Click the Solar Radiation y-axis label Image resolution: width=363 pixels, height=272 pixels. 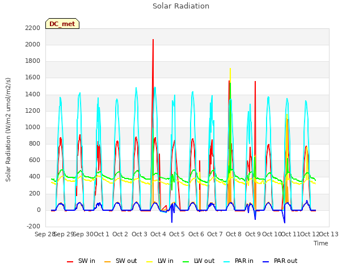coord(8,130)
